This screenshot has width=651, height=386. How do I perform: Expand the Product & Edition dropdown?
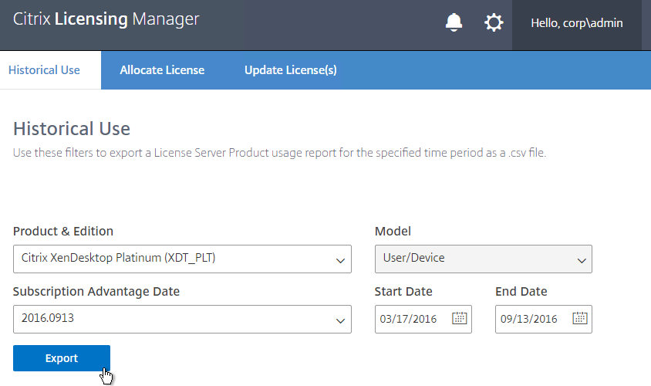[x=182, y=259]
